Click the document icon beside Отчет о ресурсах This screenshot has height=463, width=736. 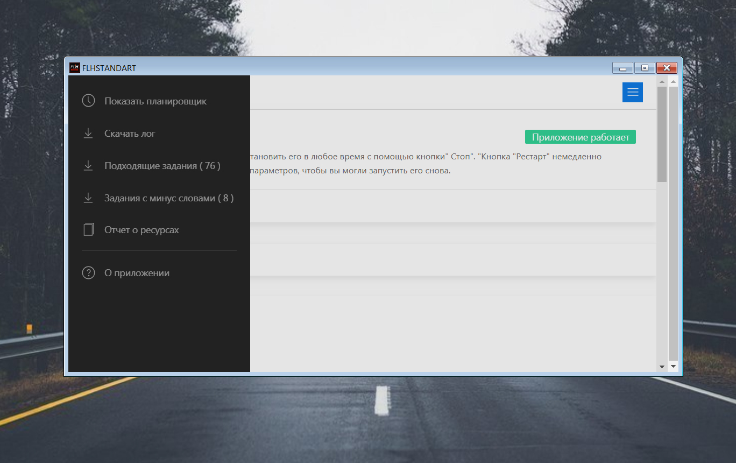coord(88,230)
